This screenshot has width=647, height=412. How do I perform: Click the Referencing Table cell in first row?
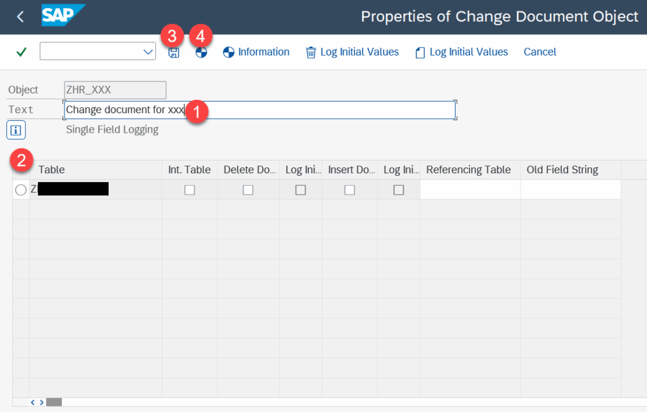tap(469, 190)
